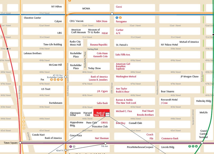The width and height of the screenshot is (214, 154).
Task: Click the yellow Q train bullet
Action: pyautogui.click(x=24, y=128)
